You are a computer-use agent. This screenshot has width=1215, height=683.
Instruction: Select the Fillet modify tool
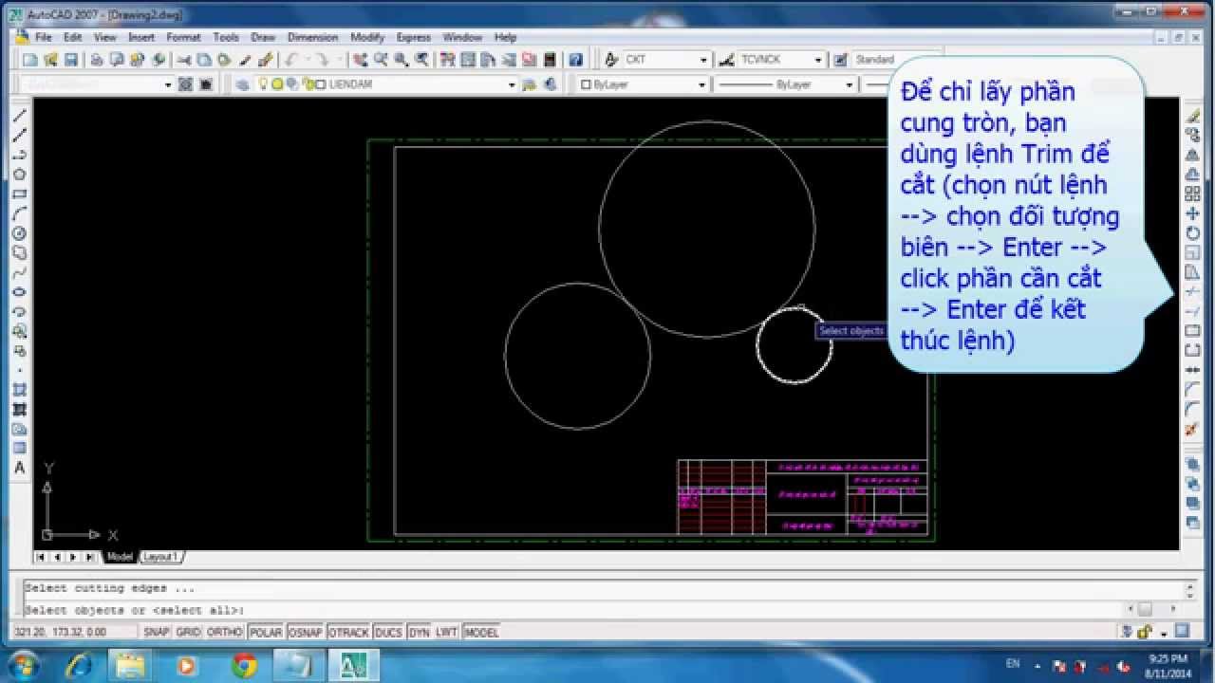1193,410
